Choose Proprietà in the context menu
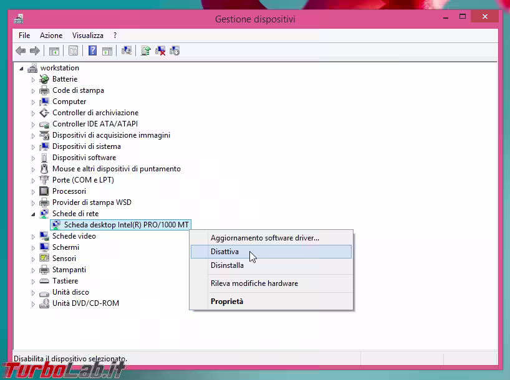The width and height of the screenshot is (510, 380). (x=271, y=302)
